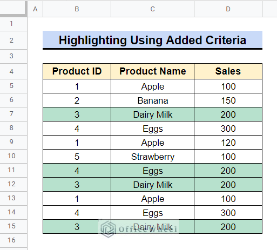Select column C header

click(152, 9)
